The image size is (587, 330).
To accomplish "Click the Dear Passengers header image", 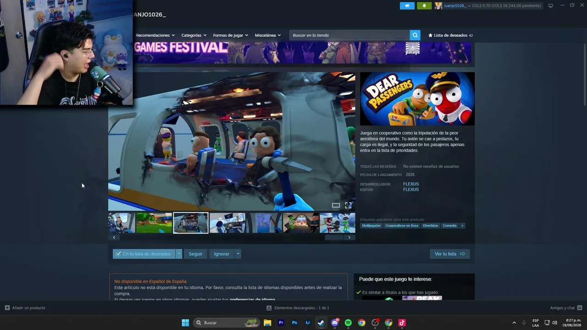I will pyautogui.click(x=417, y=99).
